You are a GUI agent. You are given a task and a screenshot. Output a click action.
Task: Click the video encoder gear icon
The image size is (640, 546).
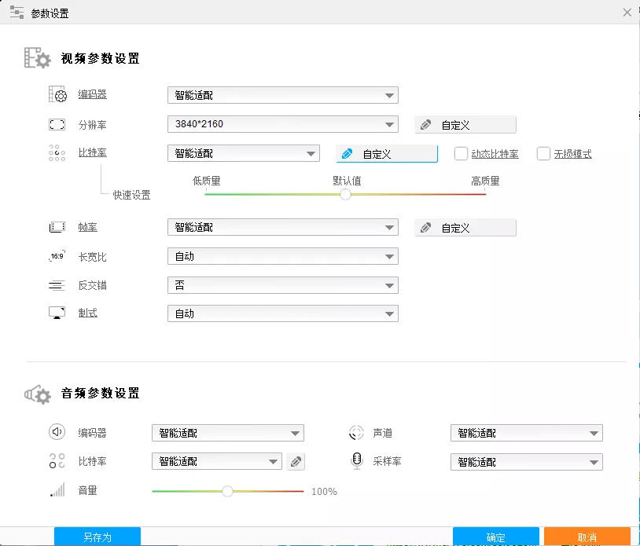point(57,94)
